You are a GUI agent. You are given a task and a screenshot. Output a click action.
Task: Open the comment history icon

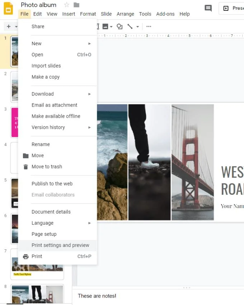(208, 8)
